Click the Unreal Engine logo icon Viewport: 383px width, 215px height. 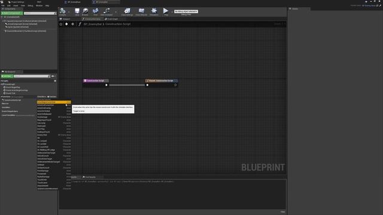click(2, 2)
